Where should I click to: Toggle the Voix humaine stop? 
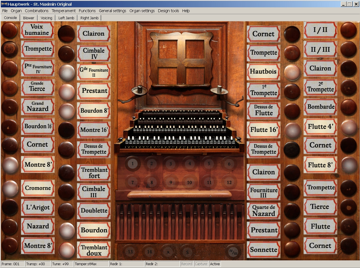click(x=9, y=30)
